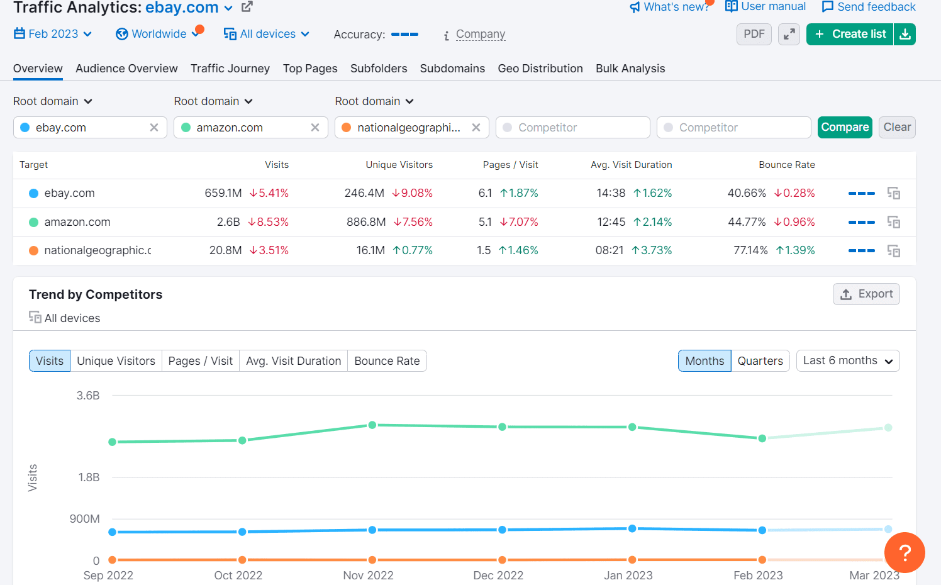
Task: Click the Send feedback chat icon
Action: point(828,7)
